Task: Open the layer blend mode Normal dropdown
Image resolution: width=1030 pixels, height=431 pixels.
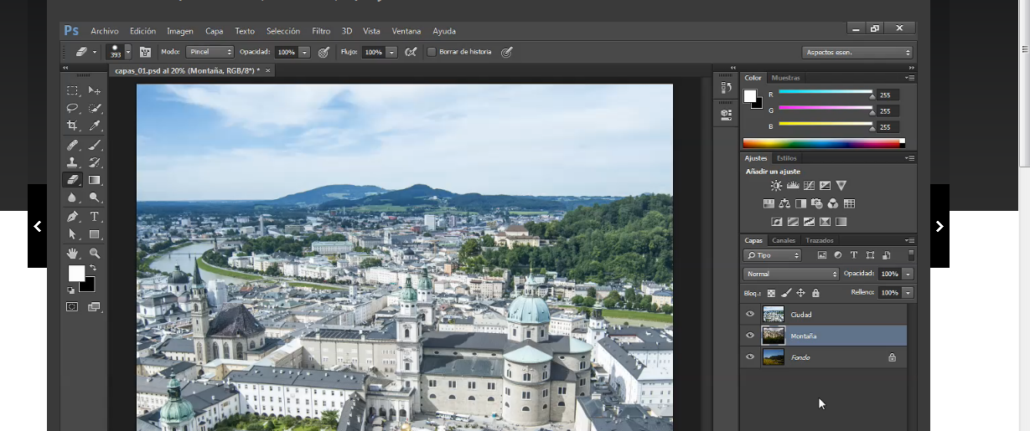Action: coord(791,274)
